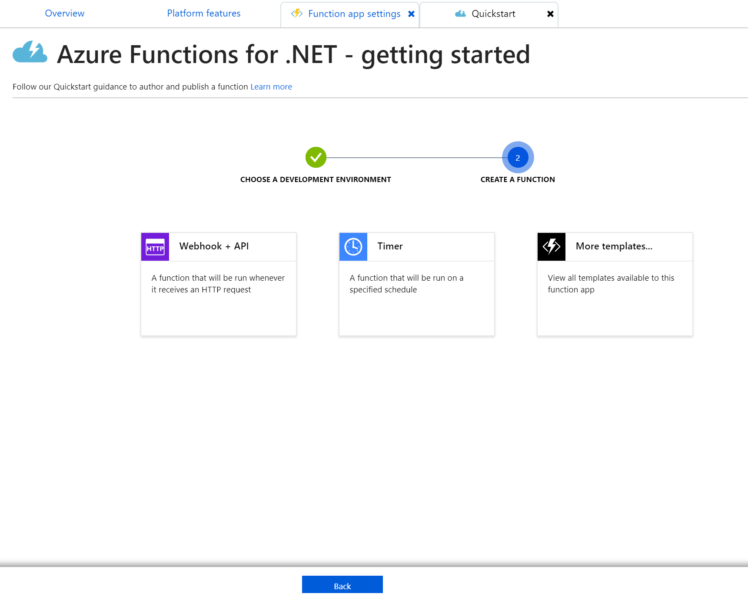Click the black More templates bolt icon
Screen dimensions: 748x597
point(552,247)
